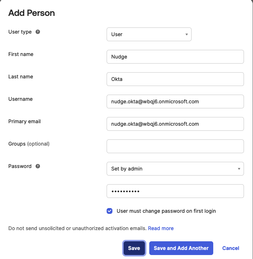Expand the 'Set by admin' password dropdown

point(175,169)
